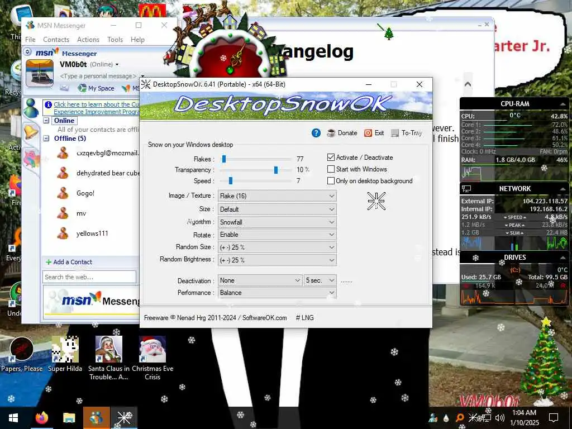Click the snowflake texture preview image
572x429 pixels.
tap(376, 201)
